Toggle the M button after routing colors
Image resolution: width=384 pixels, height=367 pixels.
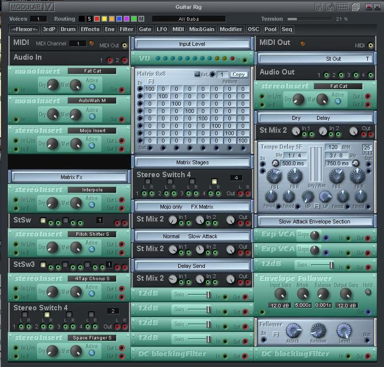(x=141, y=19)
